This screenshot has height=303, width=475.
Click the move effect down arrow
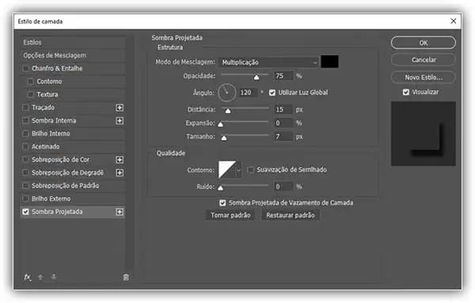pyautogui.click(x=54, y=277)
